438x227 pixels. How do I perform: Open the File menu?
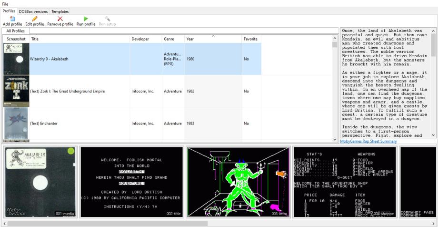click(x=5, y=4)
